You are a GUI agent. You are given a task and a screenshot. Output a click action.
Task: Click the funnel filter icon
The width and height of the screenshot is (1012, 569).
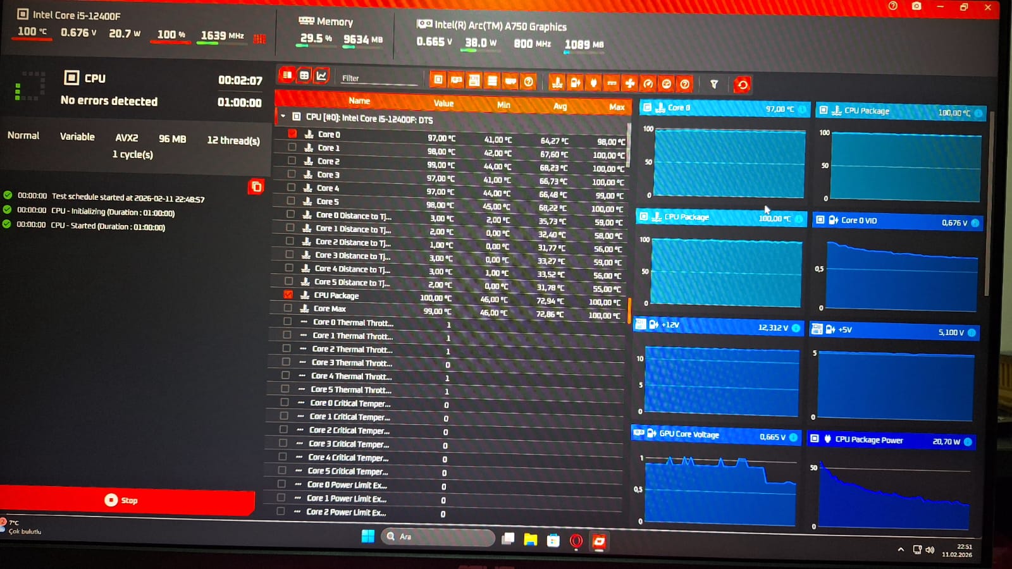click(x=714, y=84)
